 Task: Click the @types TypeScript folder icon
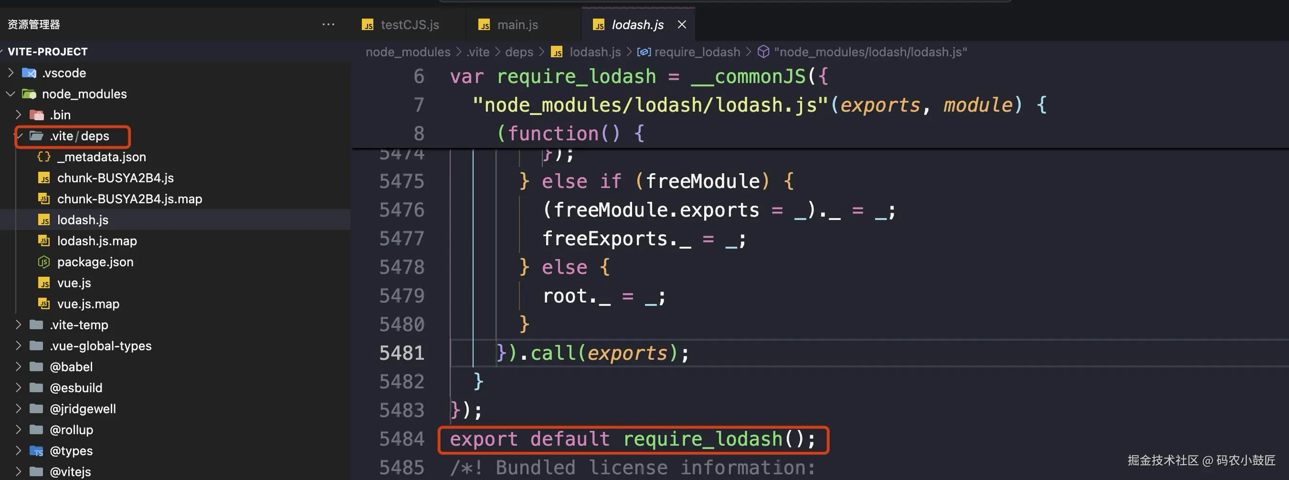coord(36,451)
